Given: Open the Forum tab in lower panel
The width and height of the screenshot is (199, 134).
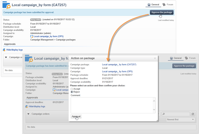Looking at the screenshot, I should point(190,58).
